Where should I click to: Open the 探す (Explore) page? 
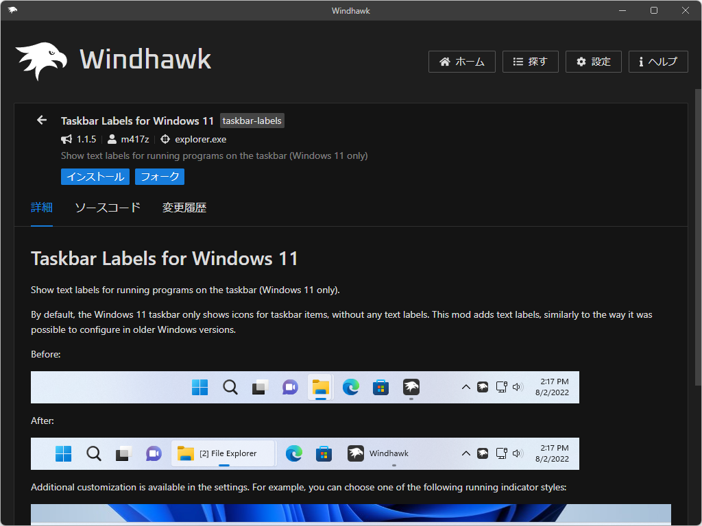tap(530, 62)
